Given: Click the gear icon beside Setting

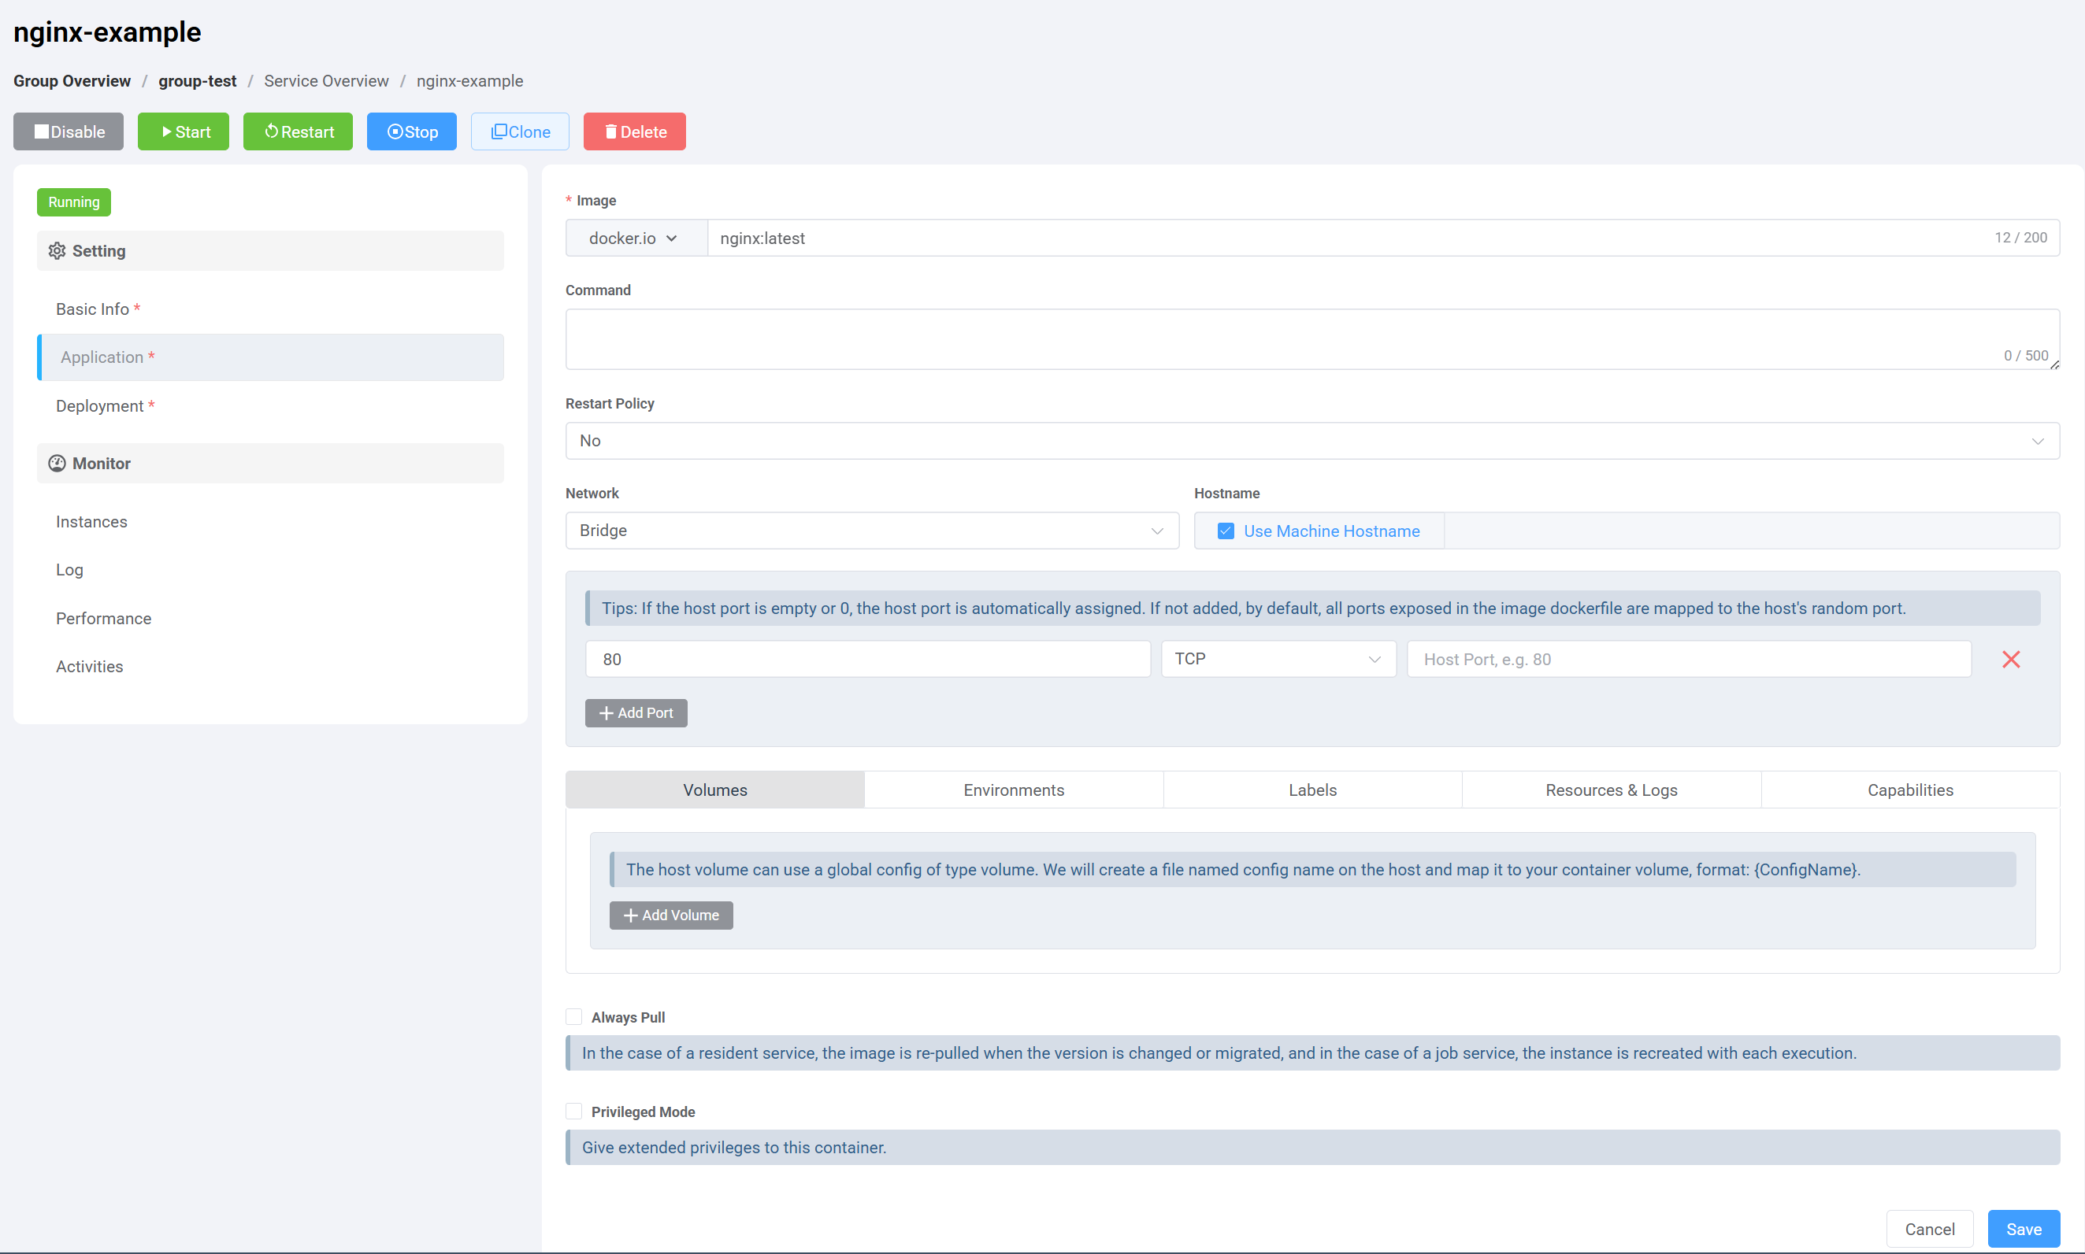Looking at the screenshot, I should (57, 251).
